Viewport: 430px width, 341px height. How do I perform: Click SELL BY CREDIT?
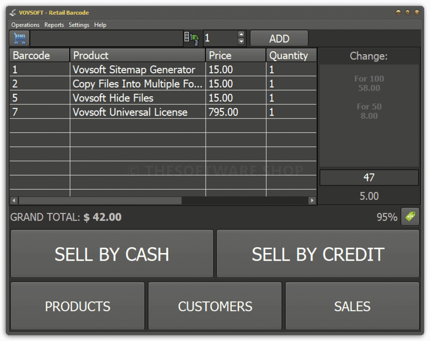[x=318, y=254]
